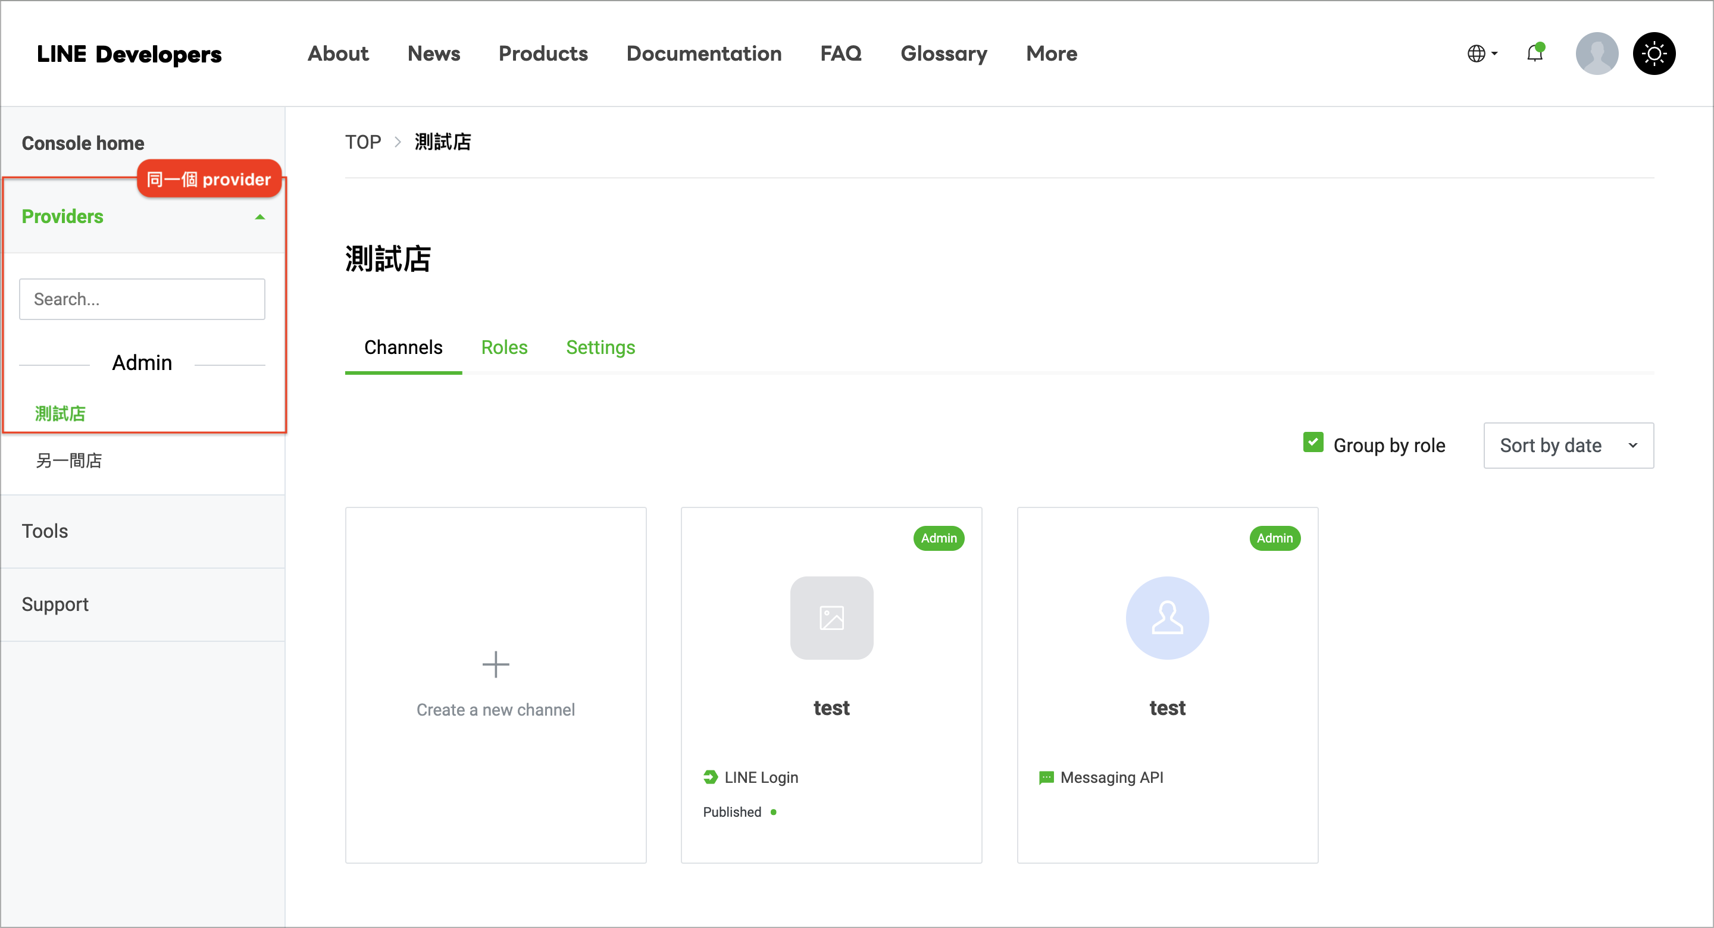Uncheck the Group by role checkbox
This screenshot has width=1714, height=928.
[1313, 443]
